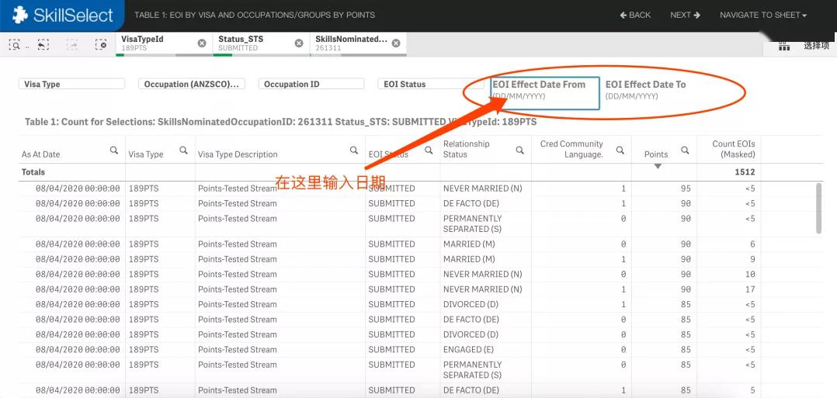This screenshot has width=837, height=398.
Task: Select the Count EOIs value 10
Action: 750,274
